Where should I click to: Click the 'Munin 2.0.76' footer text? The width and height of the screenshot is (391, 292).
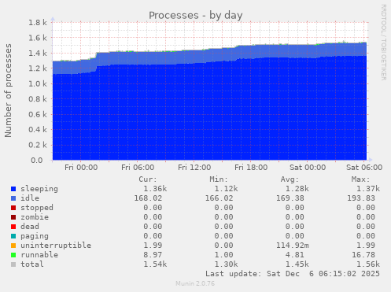point(195,283)
